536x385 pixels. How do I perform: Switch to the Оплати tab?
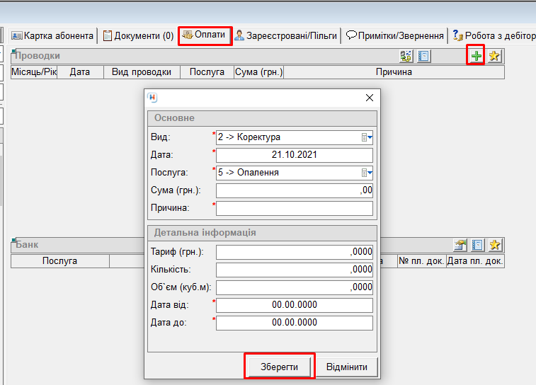205,35
